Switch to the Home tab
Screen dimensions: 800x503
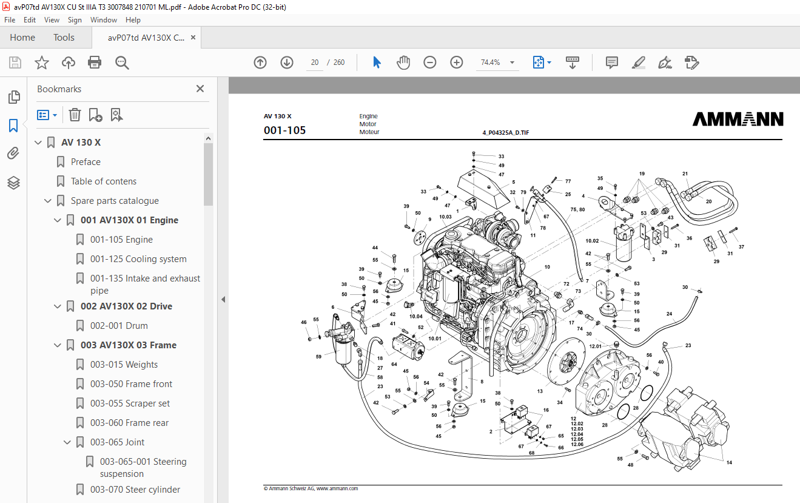(22, 38)
